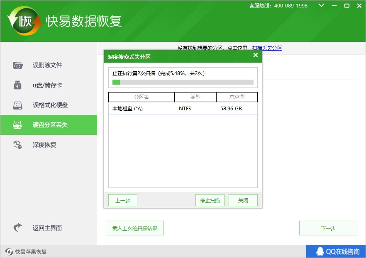Maximize the application window

click(347, 5)
